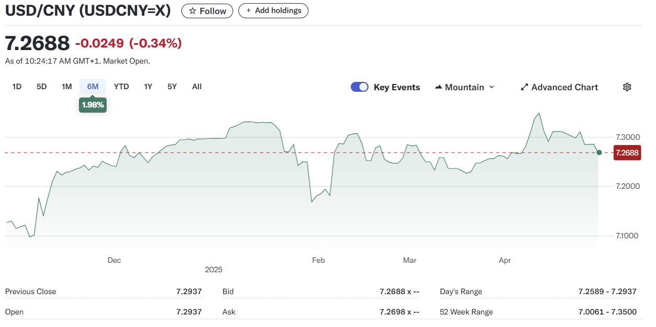Click the plus icon in Add holdings
The width and height of the screenshot is (656, 327).
coord(248,10)
